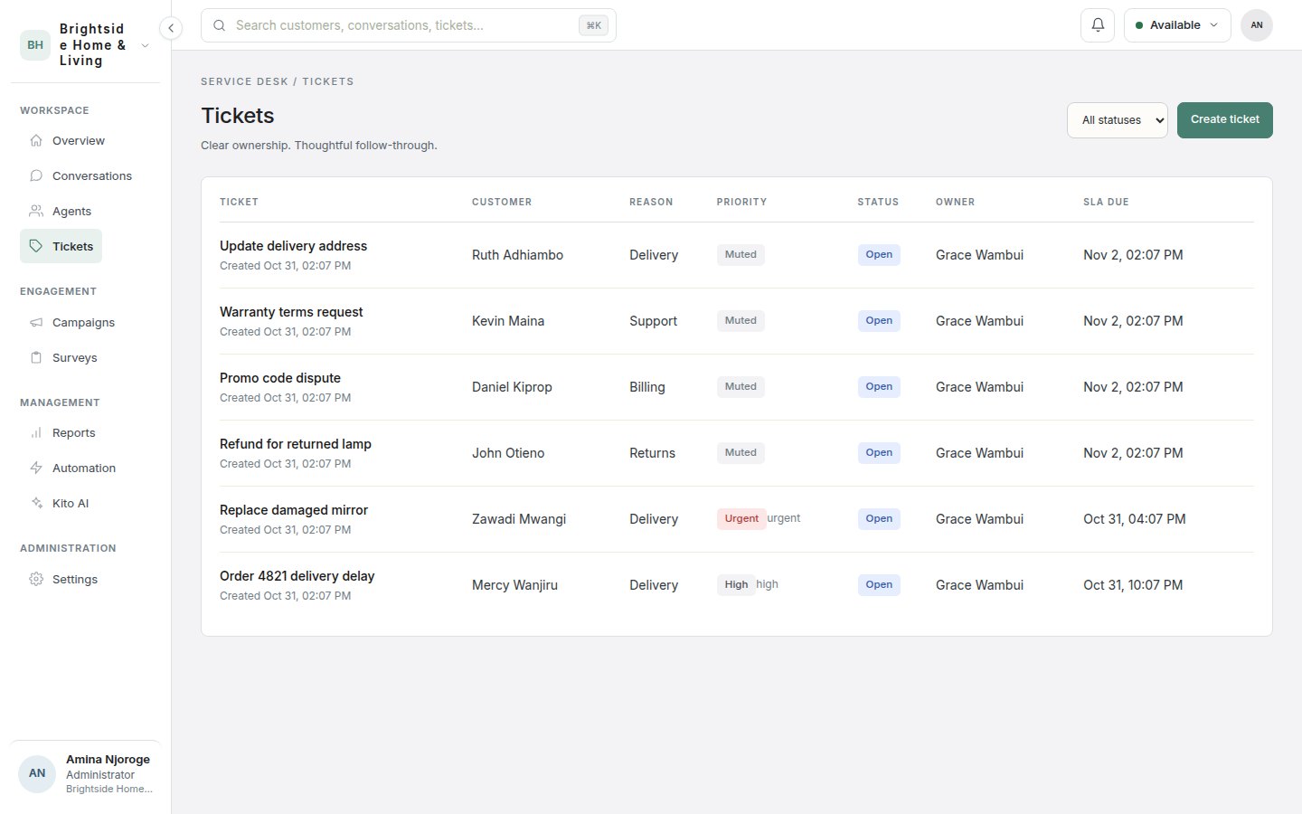1302x814 pixels.
Task: Open the Replace damaged mirror ticket
Action: (294, 510)
